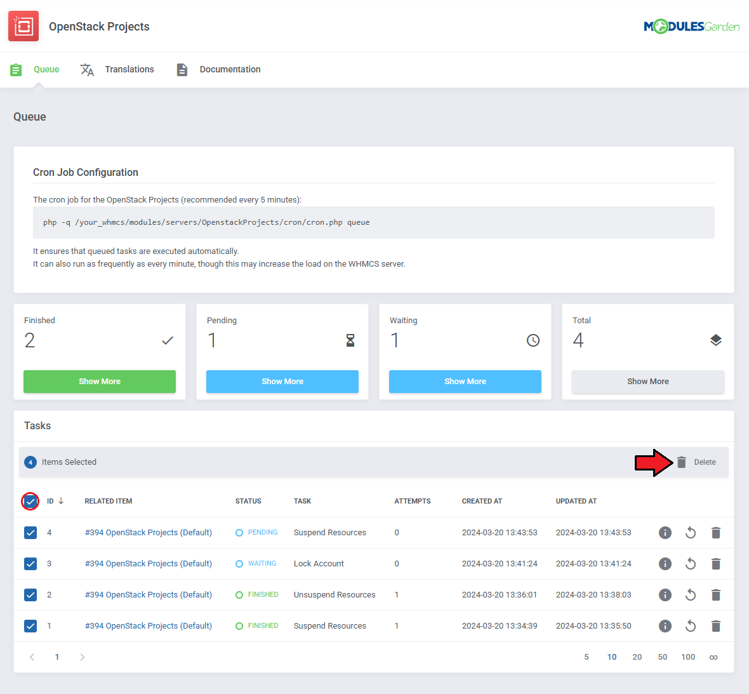The image size is (749, 694).
Task: Retry the Pending Suspend Resources task
Action: click(690, 533)
